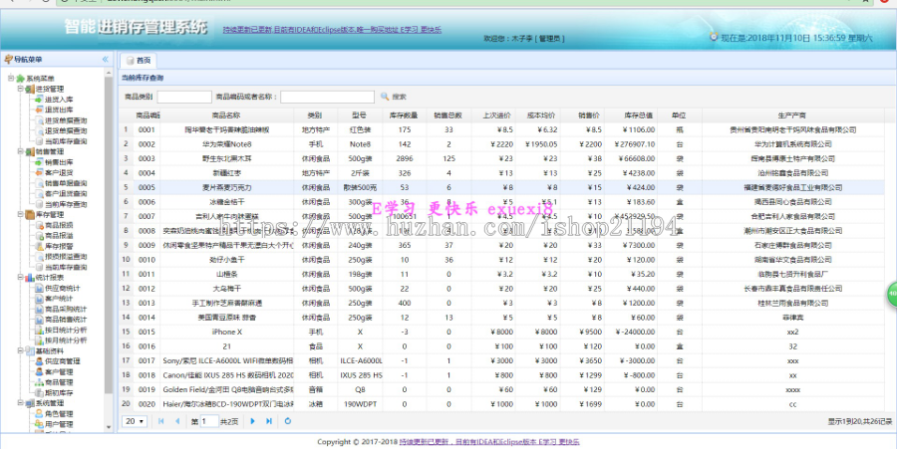Open 供应商管理 in the tree
Screen dimensions: 897x449
coord(63,361)
